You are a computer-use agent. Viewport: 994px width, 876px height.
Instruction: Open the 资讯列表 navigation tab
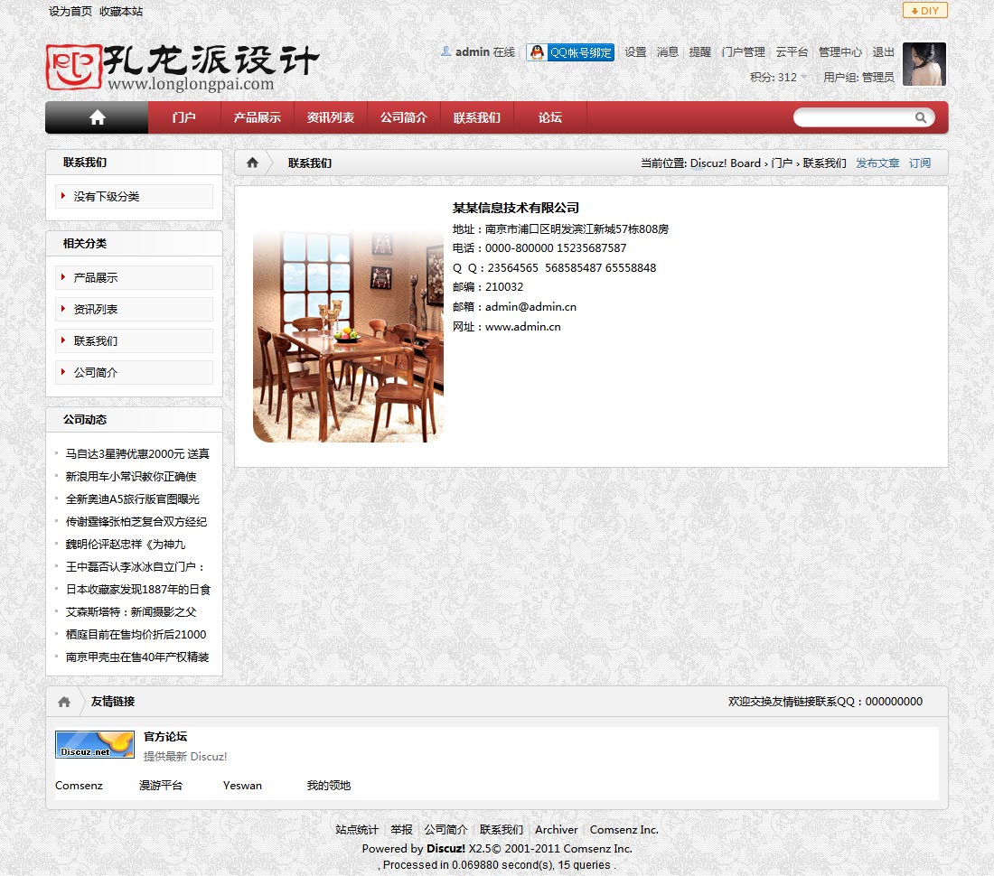[330, 117]
